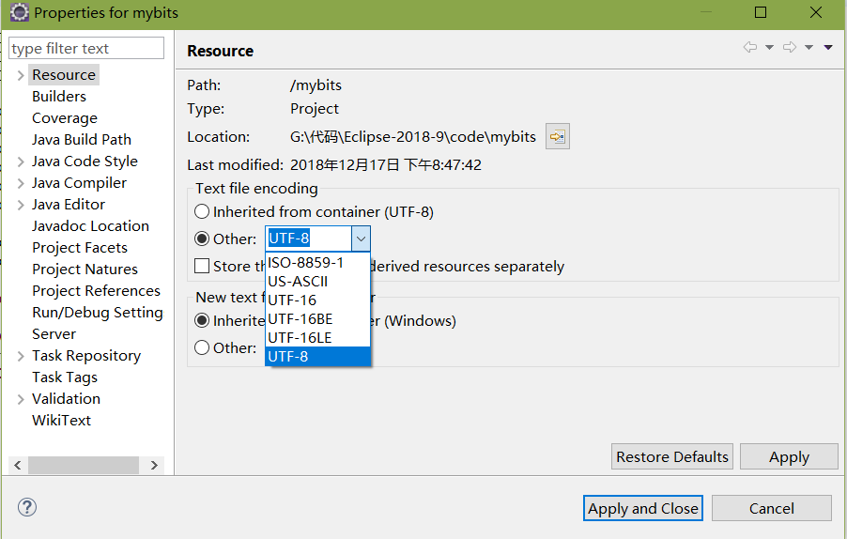This screenshot has width=847, height=539.
Task: Choose UTF-16 from encoding list
Action: [317, 300]
